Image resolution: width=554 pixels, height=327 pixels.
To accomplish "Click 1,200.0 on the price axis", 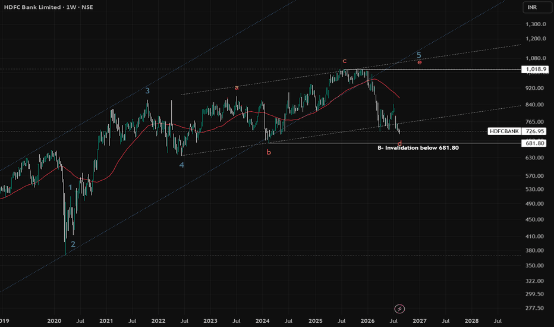I will 536,39.
